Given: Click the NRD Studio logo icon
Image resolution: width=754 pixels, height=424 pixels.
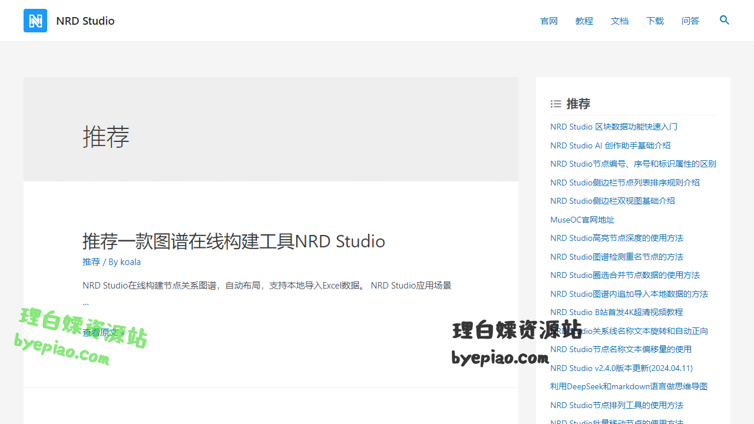Looking at the screenshot, I should point(35,21).
